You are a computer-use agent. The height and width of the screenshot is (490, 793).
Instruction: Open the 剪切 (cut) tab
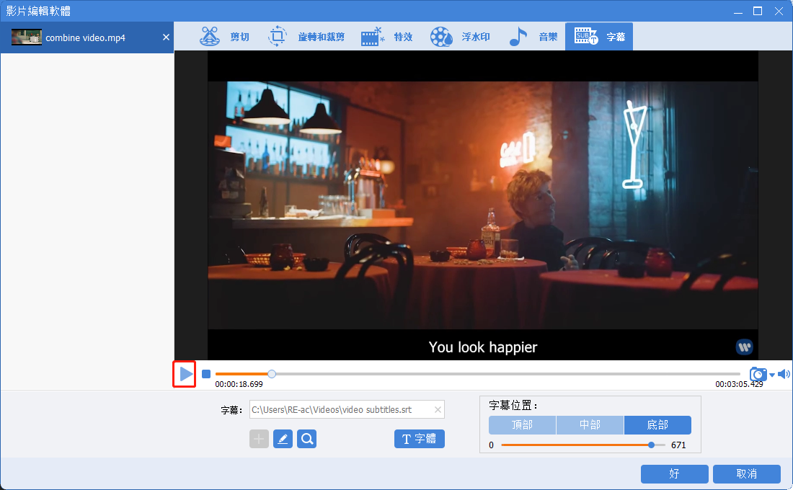[224, 37]
